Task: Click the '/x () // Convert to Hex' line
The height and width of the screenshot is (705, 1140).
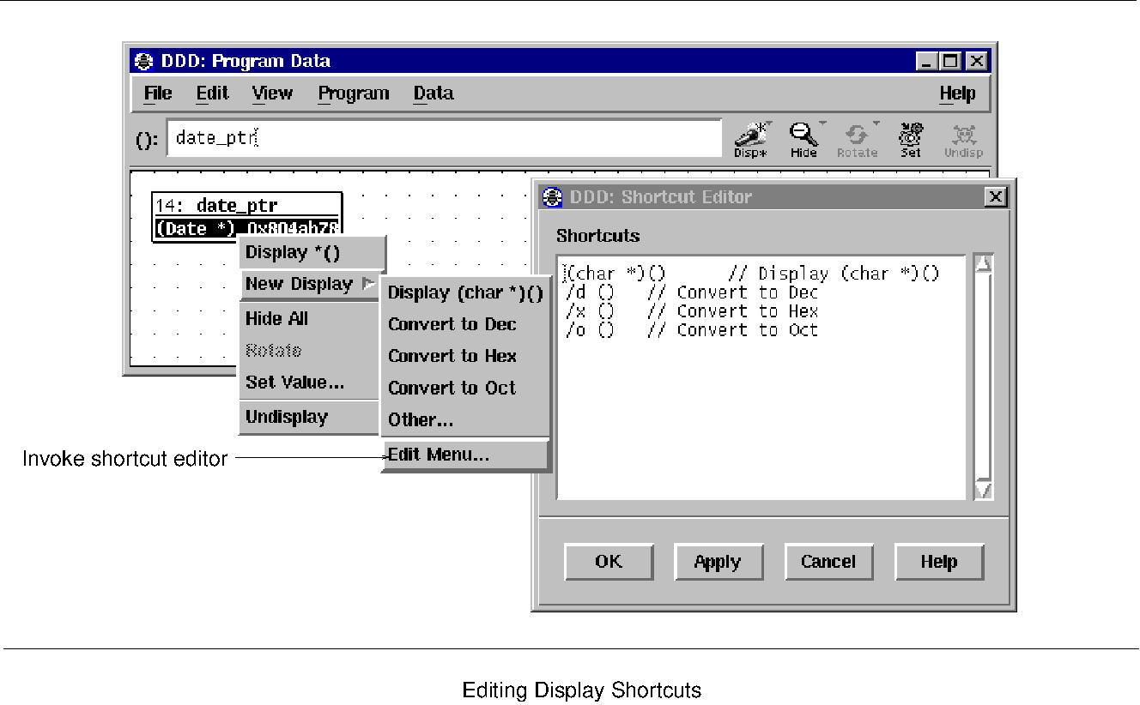Action: (692, 311)
